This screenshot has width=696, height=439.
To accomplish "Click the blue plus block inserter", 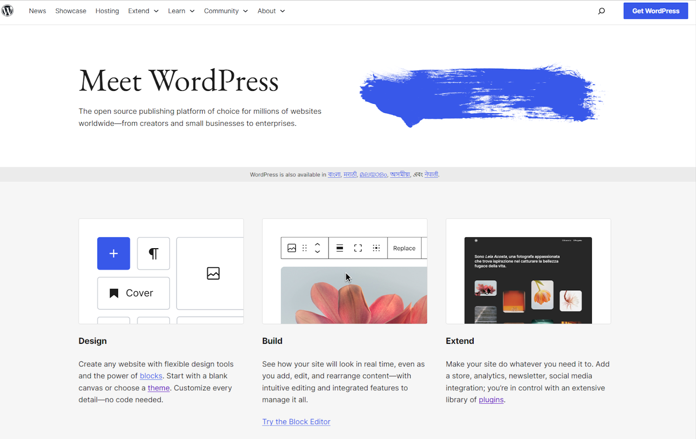I will point(114,253).
